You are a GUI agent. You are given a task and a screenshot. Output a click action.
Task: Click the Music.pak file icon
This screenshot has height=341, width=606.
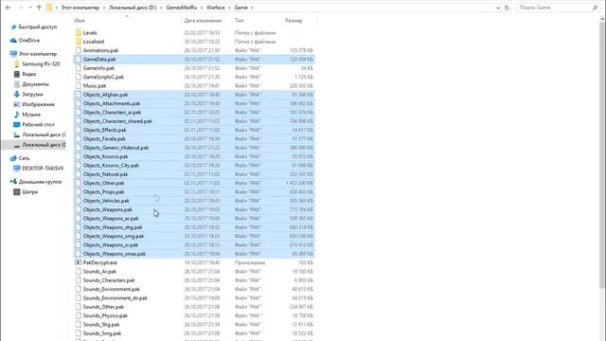[x=79, y=86]
